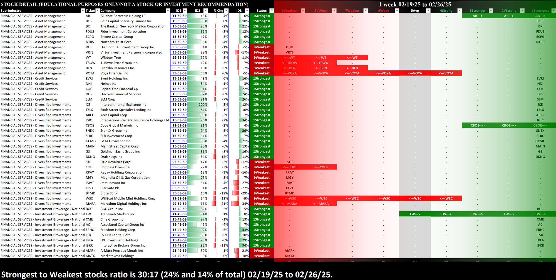Open the 4Strong column filter dropdown
The image size is (556, 280).
[x=460, y=11]
